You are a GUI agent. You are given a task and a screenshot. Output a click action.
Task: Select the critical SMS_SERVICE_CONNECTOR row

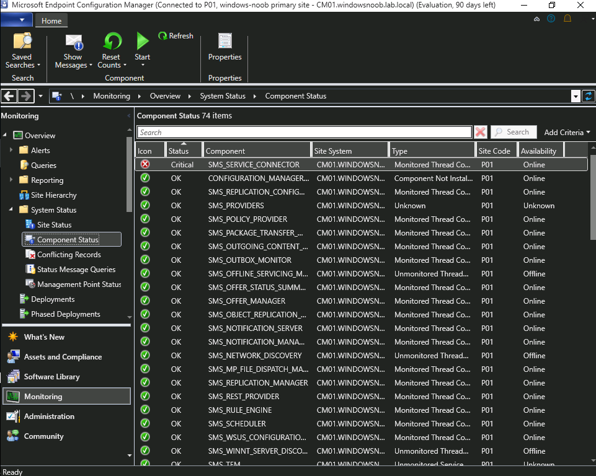361,164
